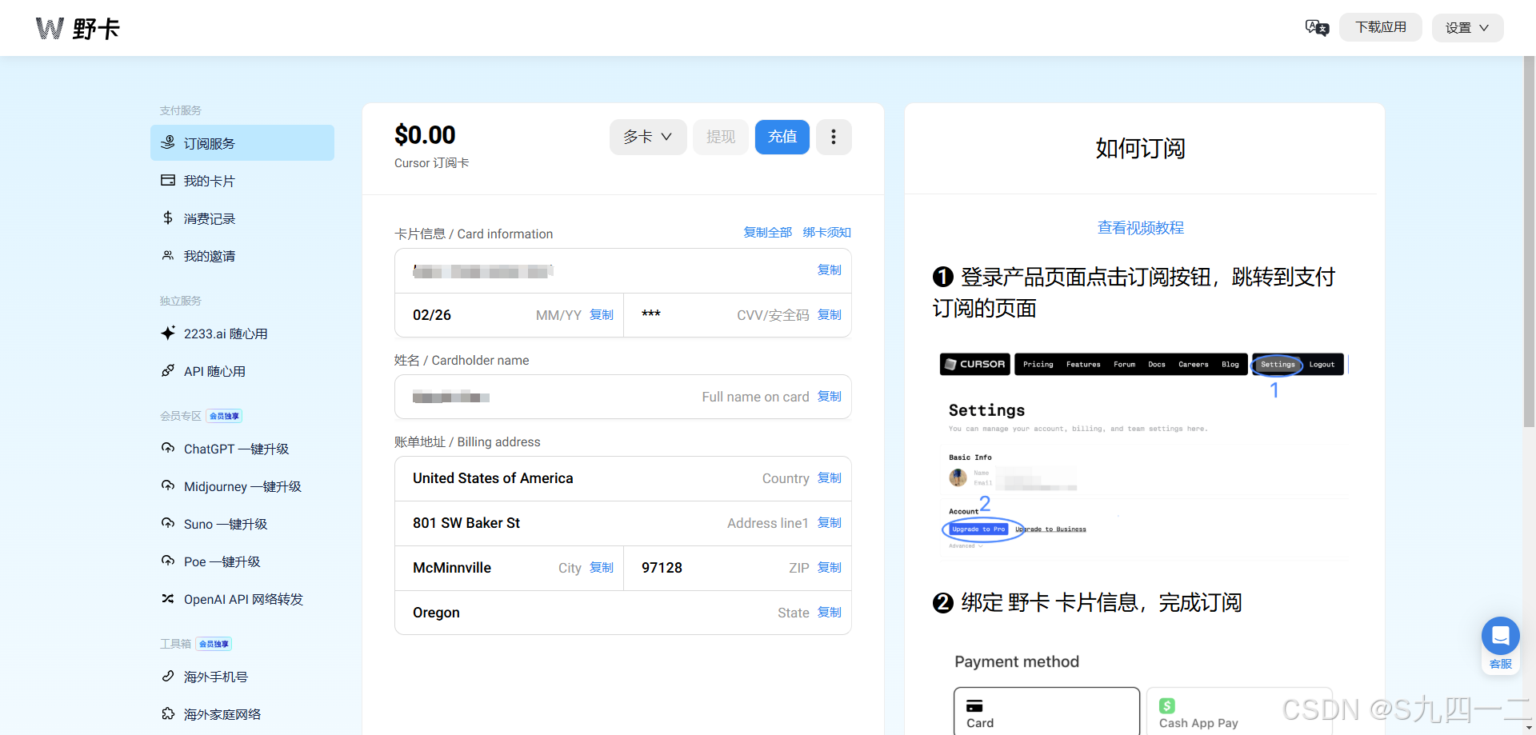
Task: Click the Poe upgrade cloud icon
Action: click(x=168, y=561)
